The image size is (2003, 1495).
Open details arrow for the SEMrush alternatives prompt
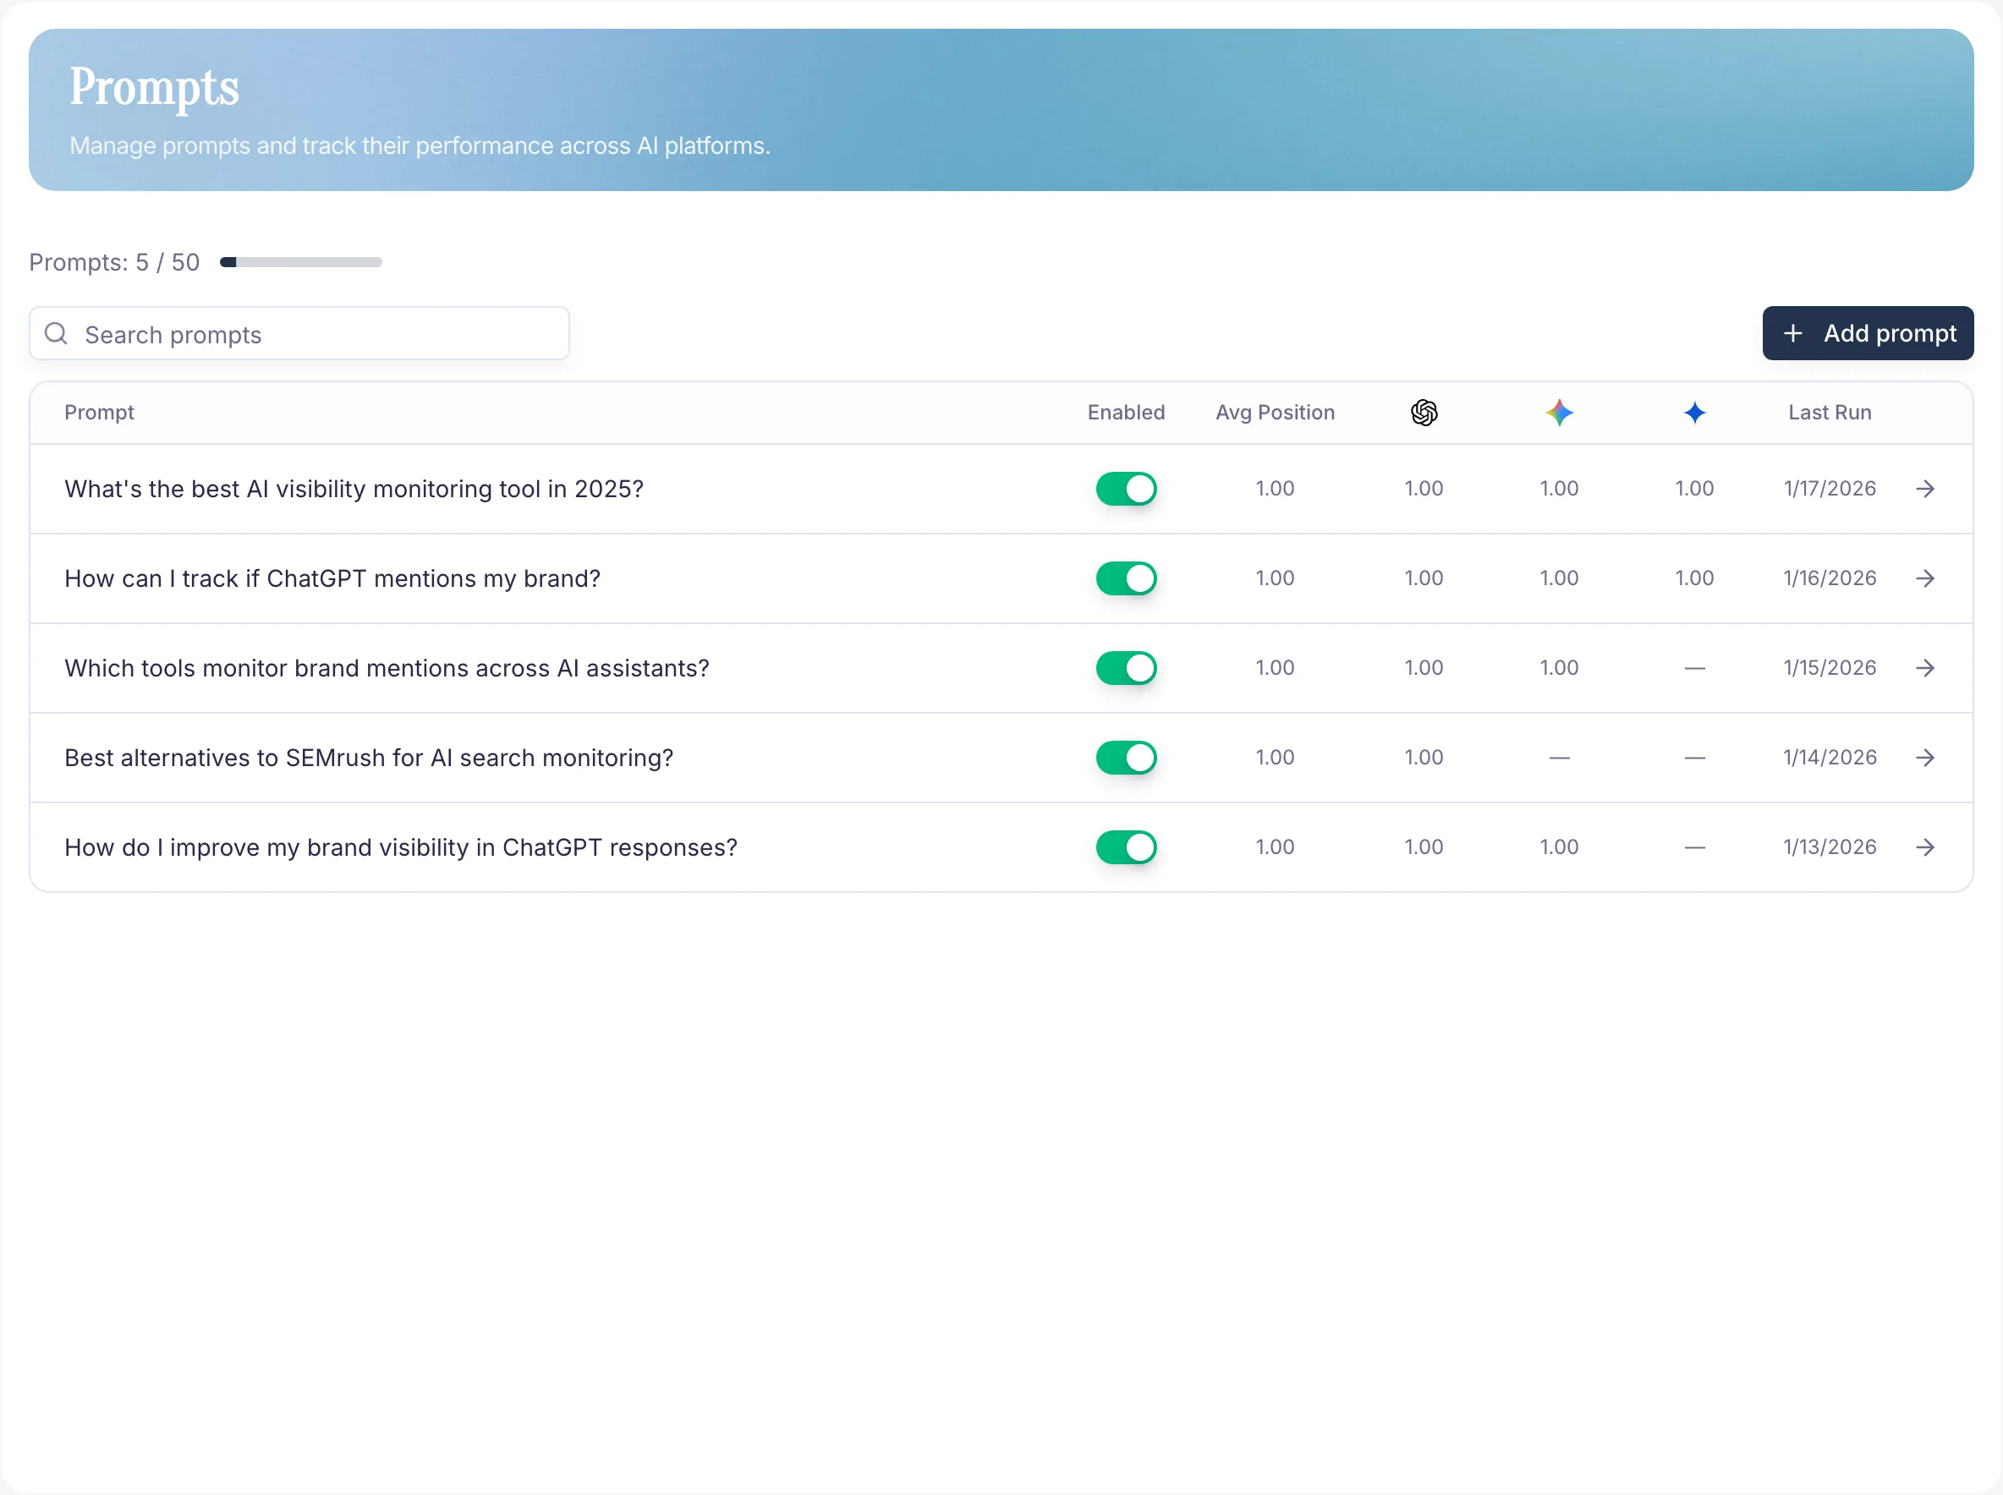[1926, 758]
